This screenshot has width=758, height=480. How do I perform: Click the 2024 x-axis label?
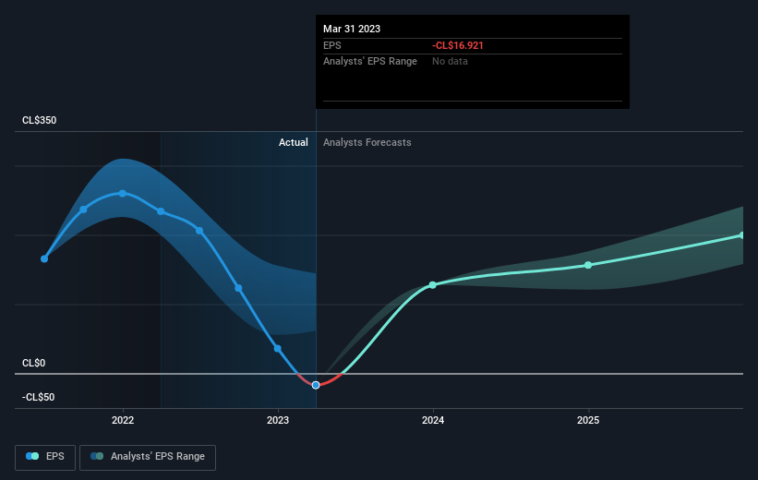pyautogui.click(x=433, y=420)
